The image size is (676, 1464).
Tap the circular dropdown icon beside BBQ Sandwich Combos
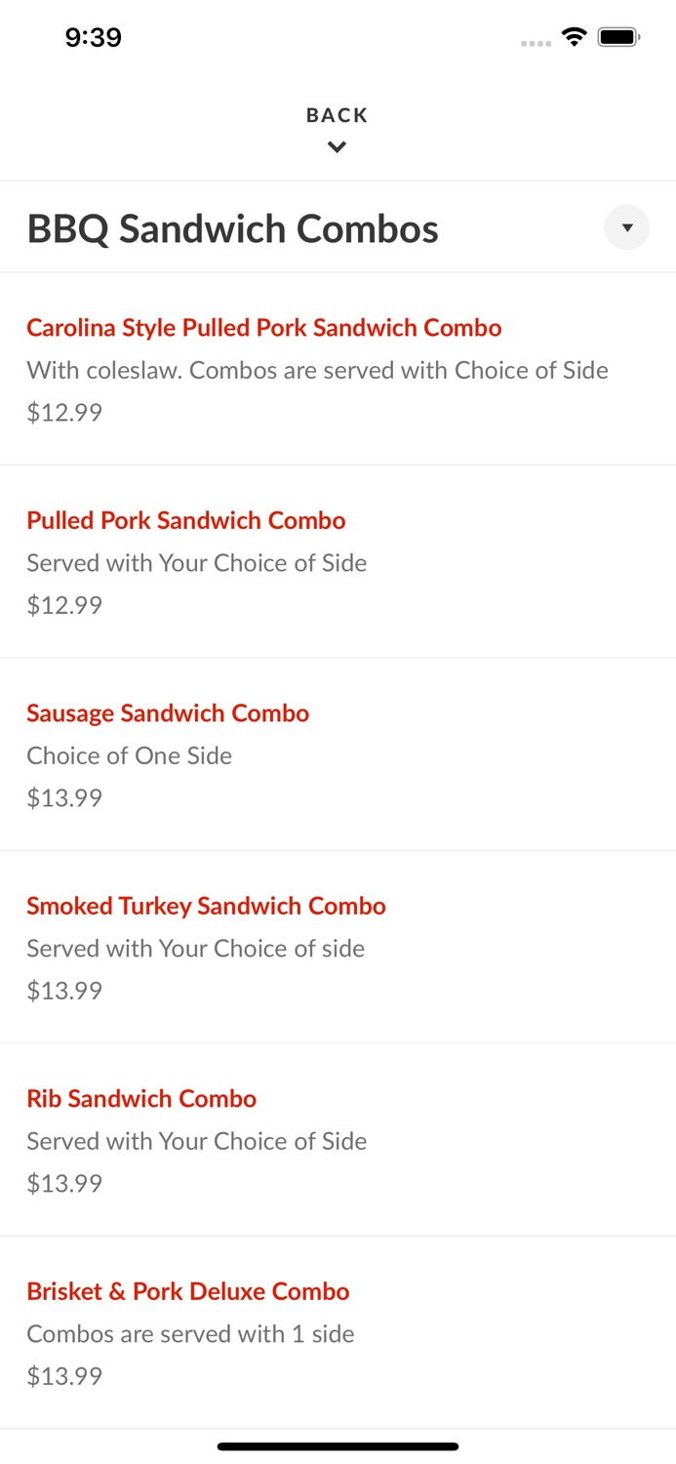click(x=627, y=227)
